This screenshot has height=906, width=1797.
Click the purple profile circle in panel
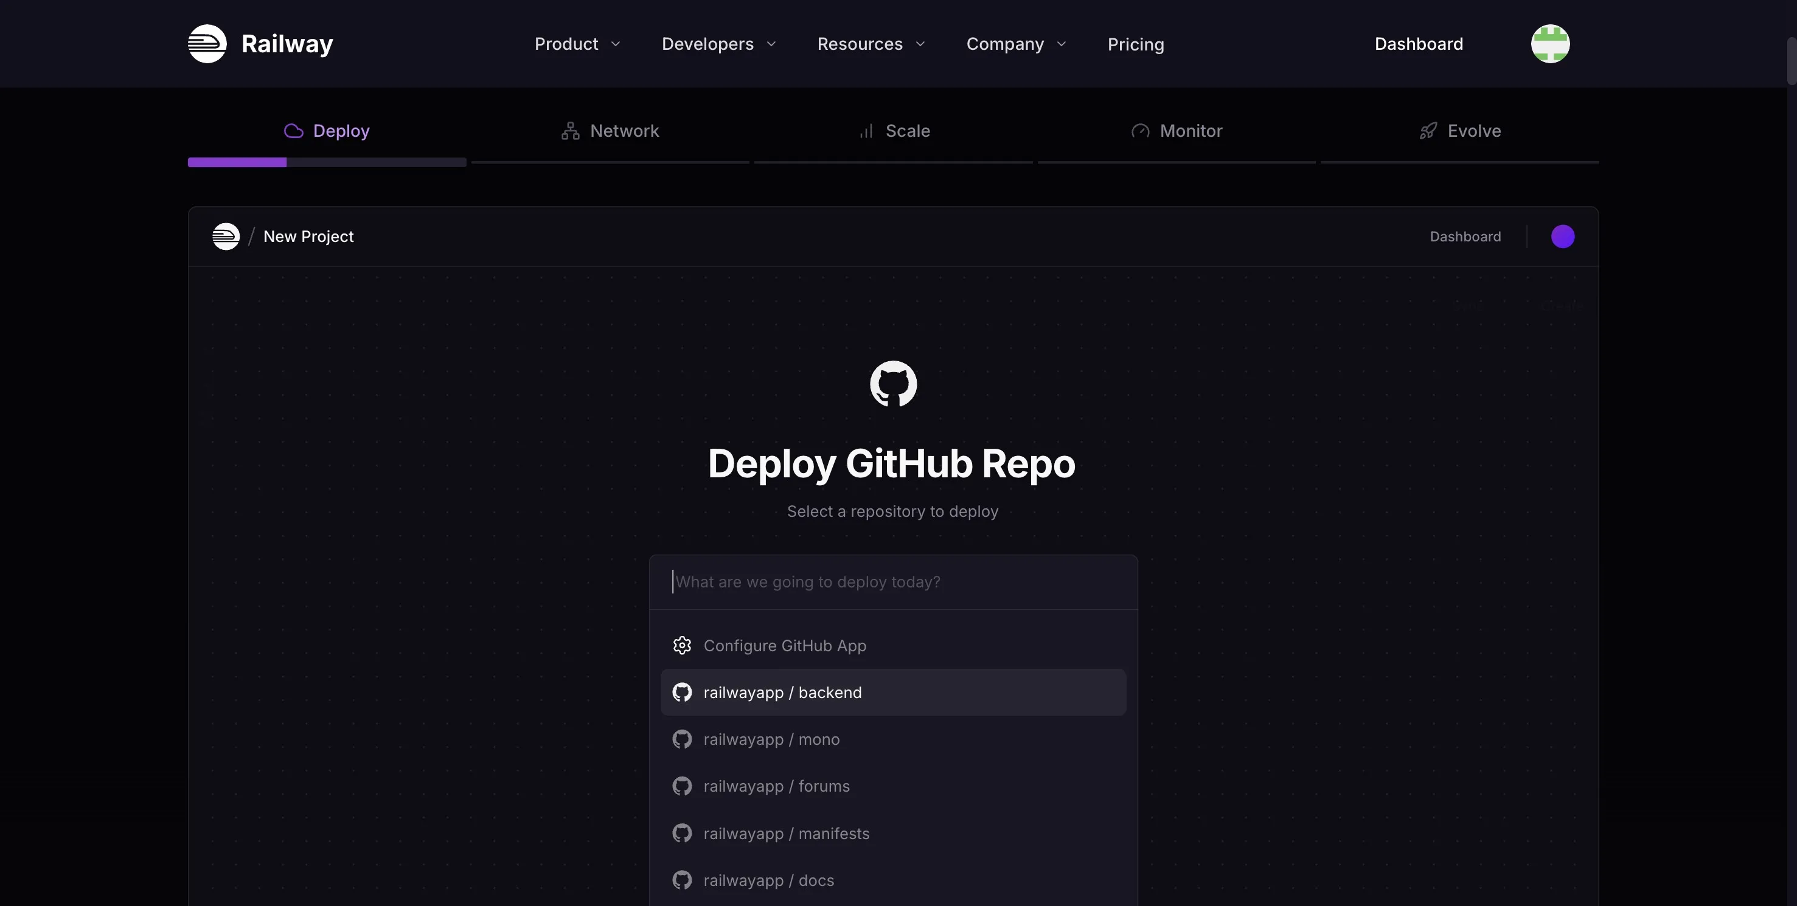point(1563,237)
